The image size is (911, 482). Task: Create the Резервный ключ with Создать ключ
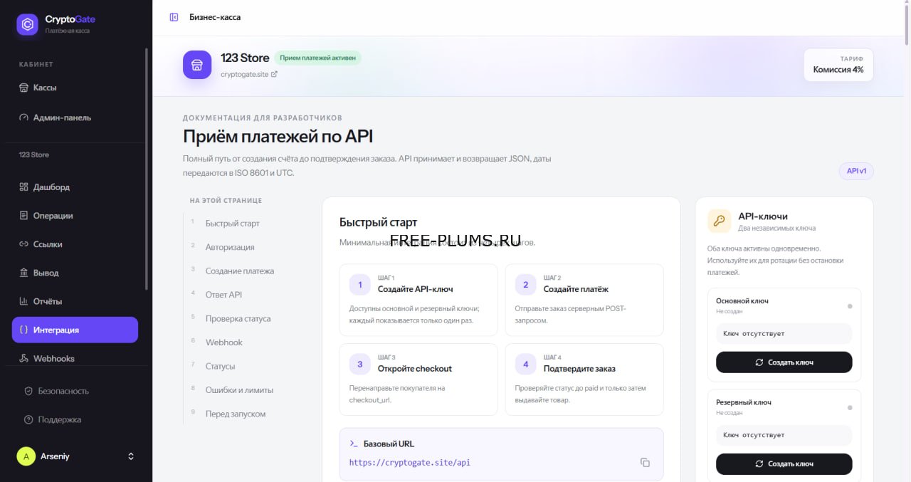784,463
